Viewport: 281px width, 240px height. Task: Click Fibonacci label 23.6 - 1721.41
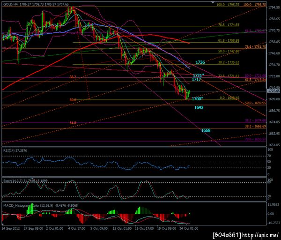(x=229, y=76)
